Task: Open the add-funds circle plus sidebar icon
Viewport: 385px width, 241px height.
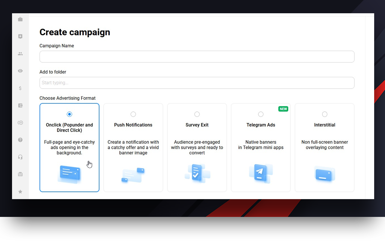Action: pos(20,123)
